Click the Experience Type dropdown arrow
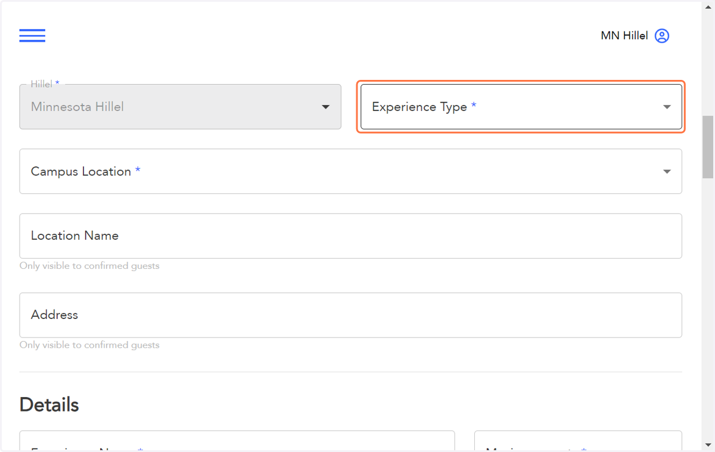This screenshot has width=715, height=452. click(667, 107)
